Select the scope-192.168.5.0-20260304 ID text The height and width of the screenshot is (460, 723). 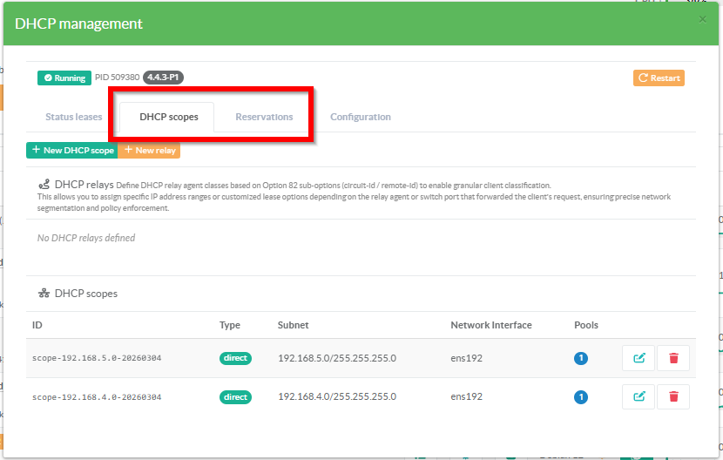coord(97,358)
